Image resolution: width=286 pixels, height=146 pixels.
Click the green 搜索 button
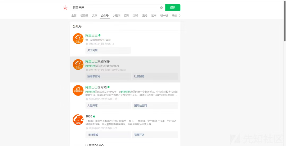pyautogui.click(x=173, y=8)
